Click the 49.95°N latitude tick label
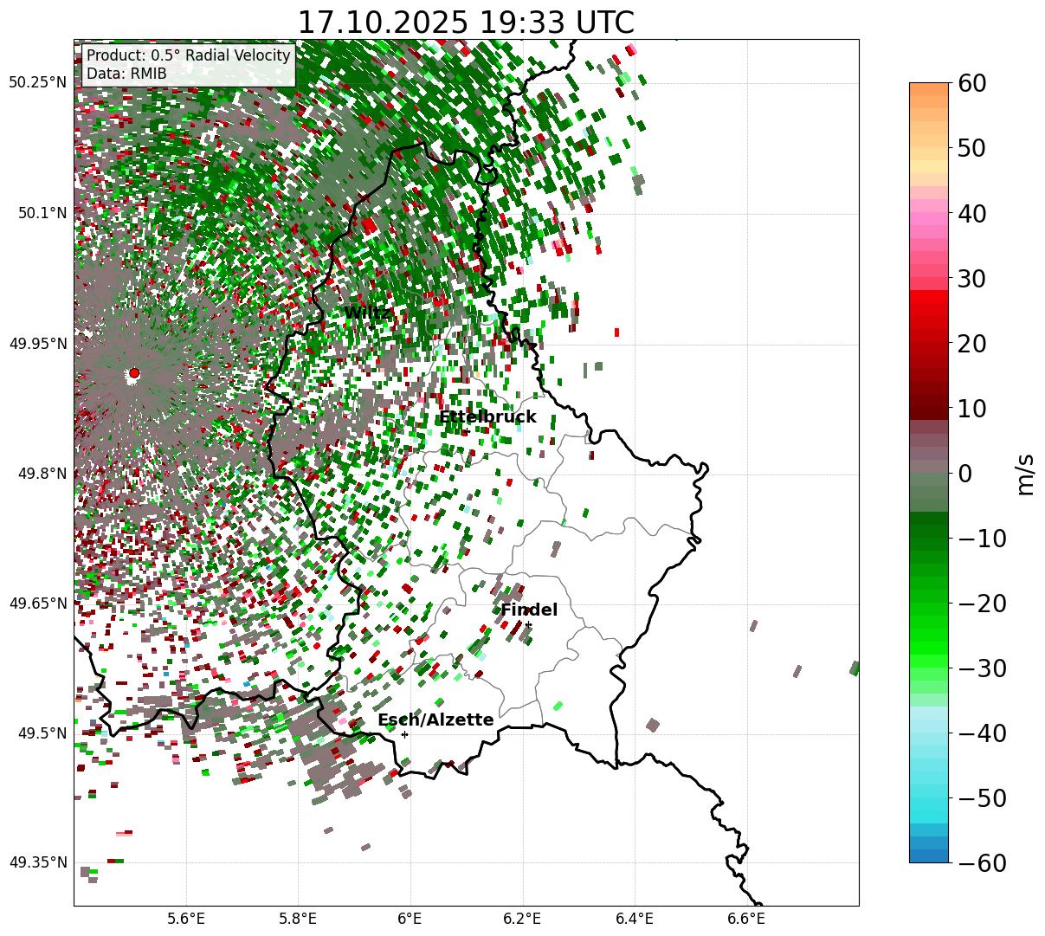 [38, 344]
